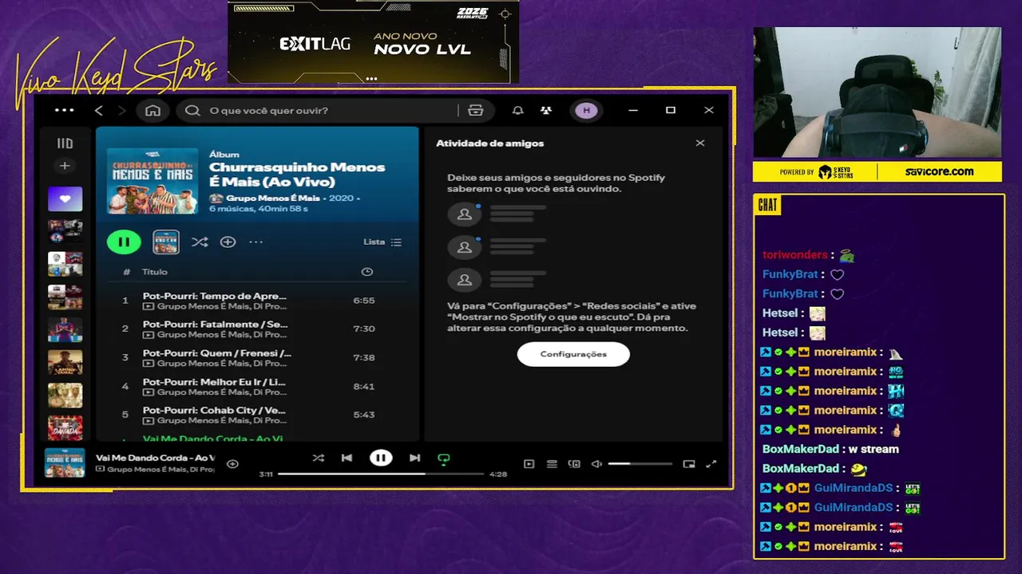Click the ExitLag 'Ano Novo Novo LVL' banner
This screenshot has height=574, width=1022.
(374, 41)
